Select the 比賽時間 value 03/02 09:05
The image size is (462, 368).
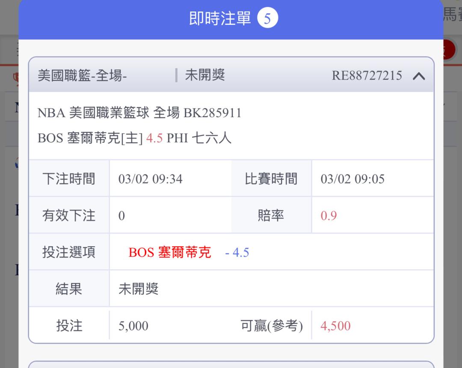coord(352,179)
